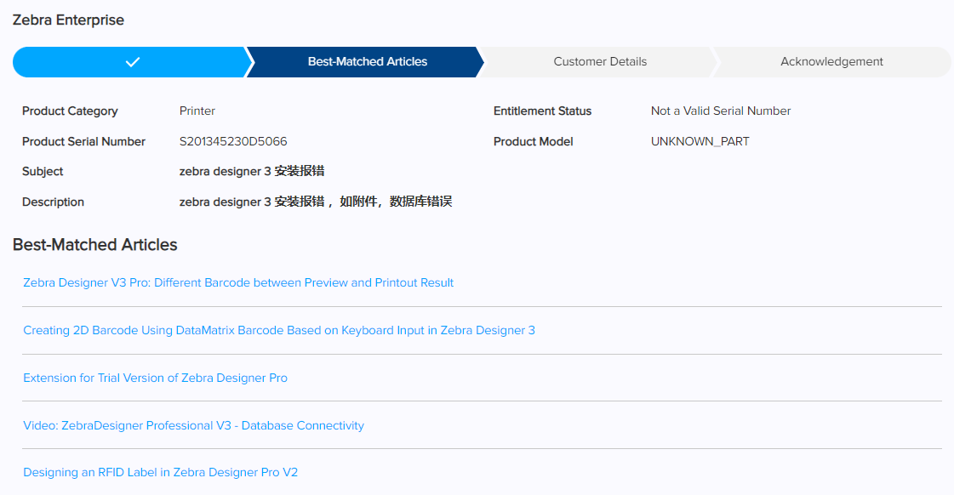Click the Subject value text
The width and height of the screenshot is (954, 495).
(x=252, y=172)
